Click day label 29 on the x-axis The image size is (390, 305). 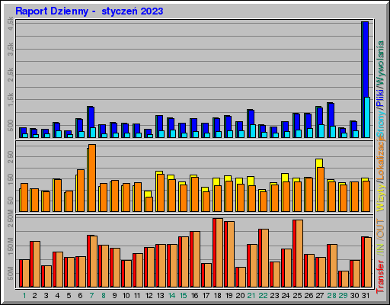[344, 296]
